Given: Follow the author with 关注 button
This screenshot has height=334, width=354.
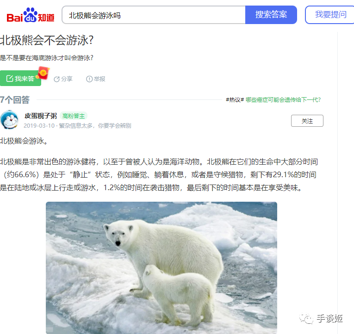Looking at the screenshot, I should [x=307, y=121].
